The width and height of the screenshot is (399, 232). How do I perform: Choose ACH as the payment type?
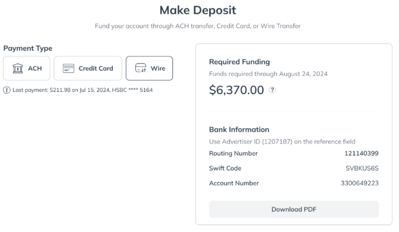click(x=27, y=68)
